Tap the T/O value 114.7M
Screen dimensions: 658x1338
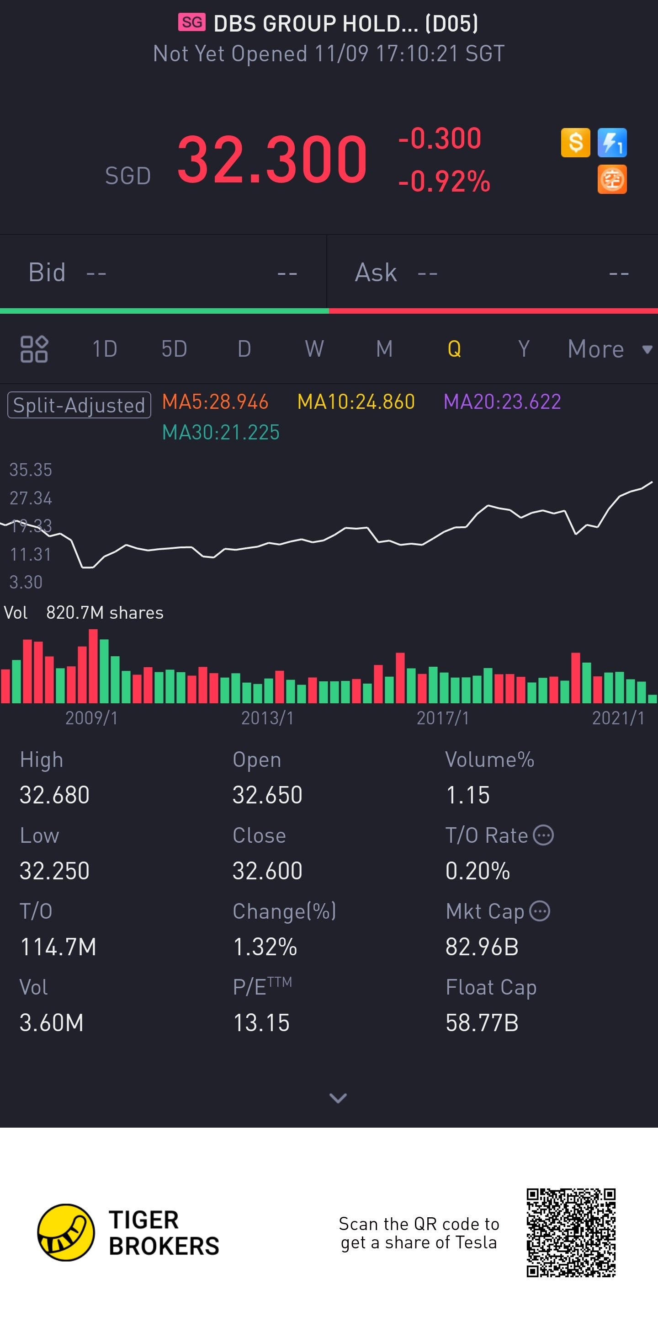58,947
